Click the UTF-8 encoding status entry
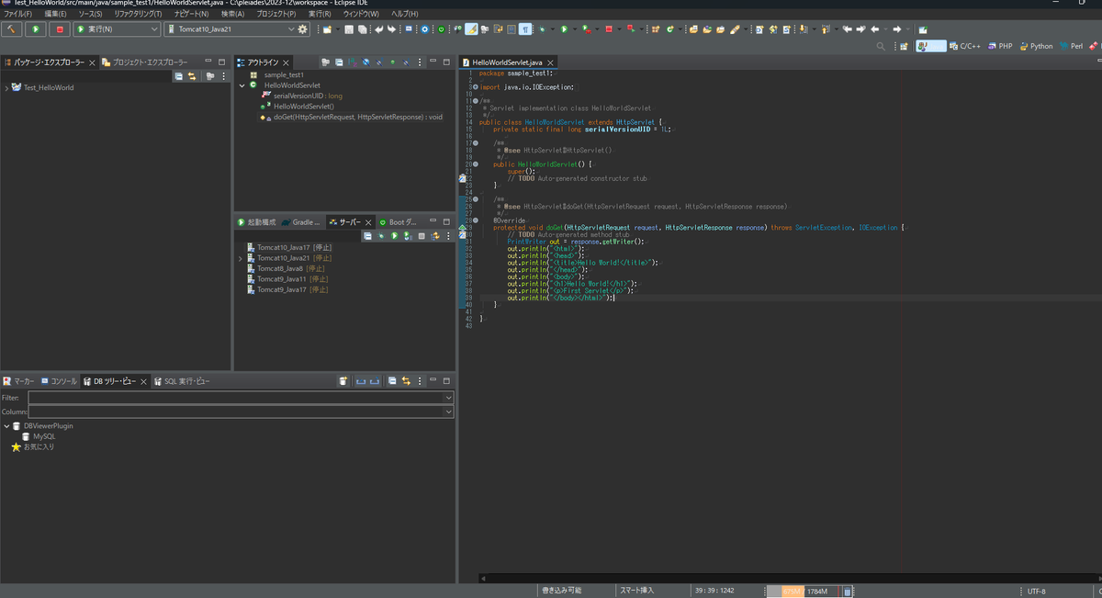1102x598 pixels. point(1036,592)
